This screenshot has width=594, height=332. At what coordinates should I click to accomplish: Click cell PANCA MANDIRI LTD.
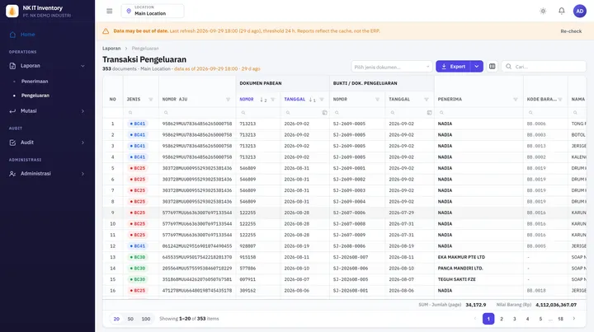[x=460, y=269]
